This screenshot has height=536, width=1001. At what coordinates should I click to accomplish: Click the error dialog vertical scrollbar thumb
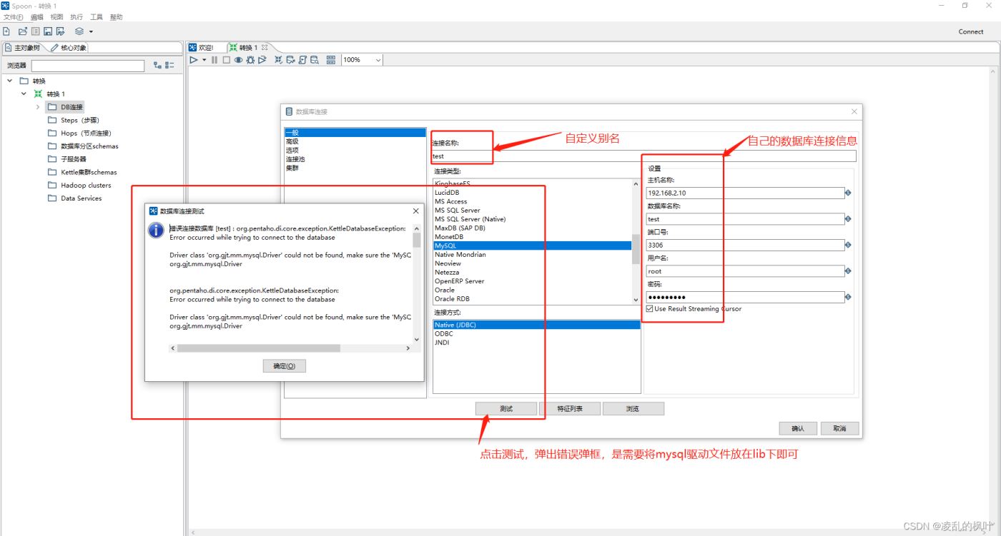[417, 240]
